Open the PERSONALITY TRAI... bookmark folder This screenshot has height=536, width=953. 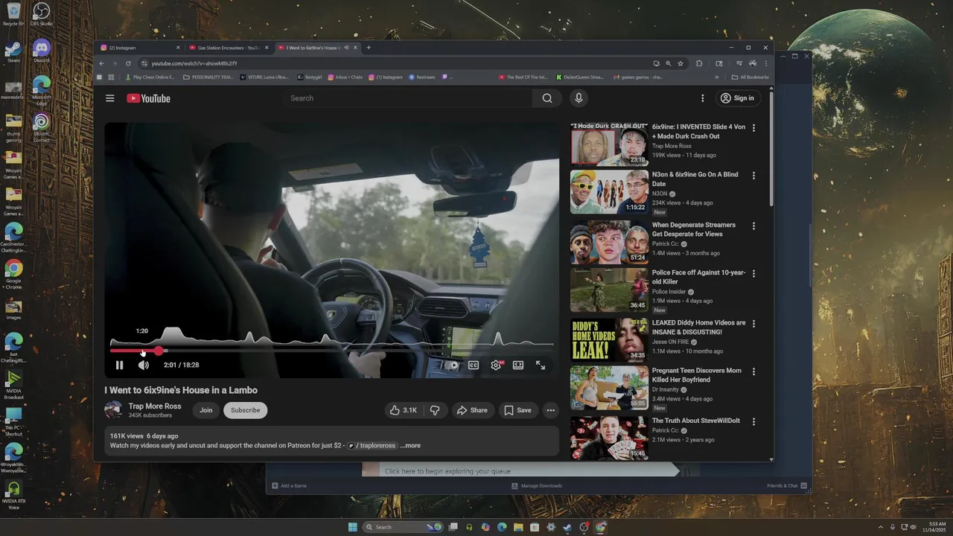tap(208, 77)
